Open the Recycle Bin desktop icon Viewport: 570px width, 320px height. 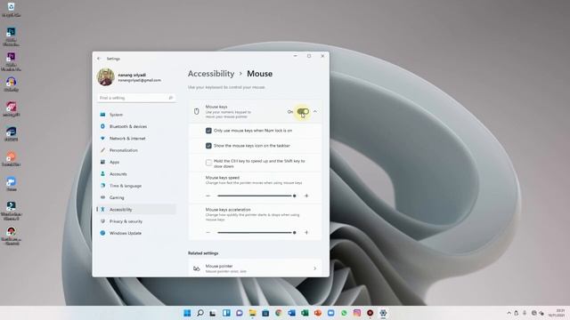(x=11, y=10)
